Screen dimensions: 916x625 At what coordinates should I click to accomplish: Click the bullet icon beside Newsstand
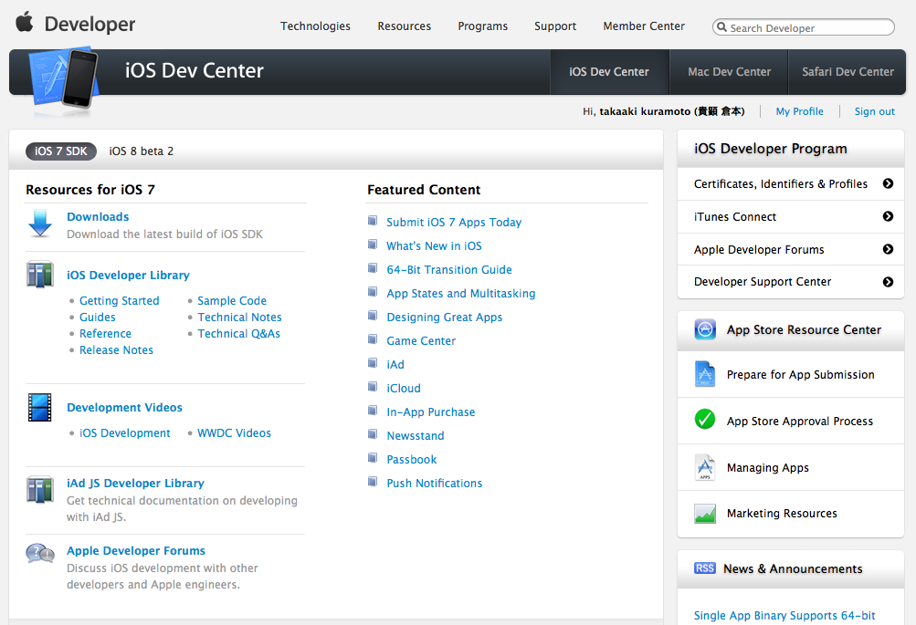(372, 434)
